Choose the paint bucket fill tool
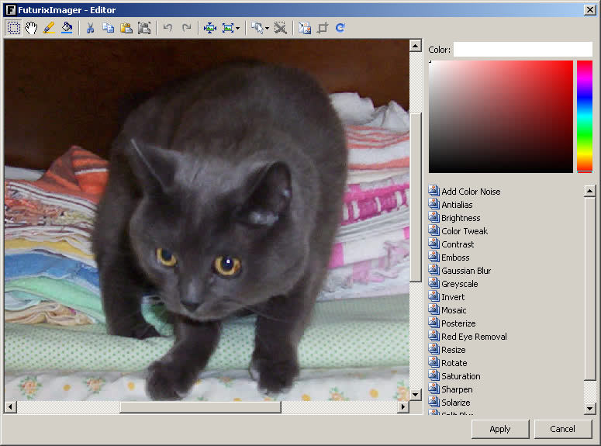601x446 pixels. click(x=67, y=28)
